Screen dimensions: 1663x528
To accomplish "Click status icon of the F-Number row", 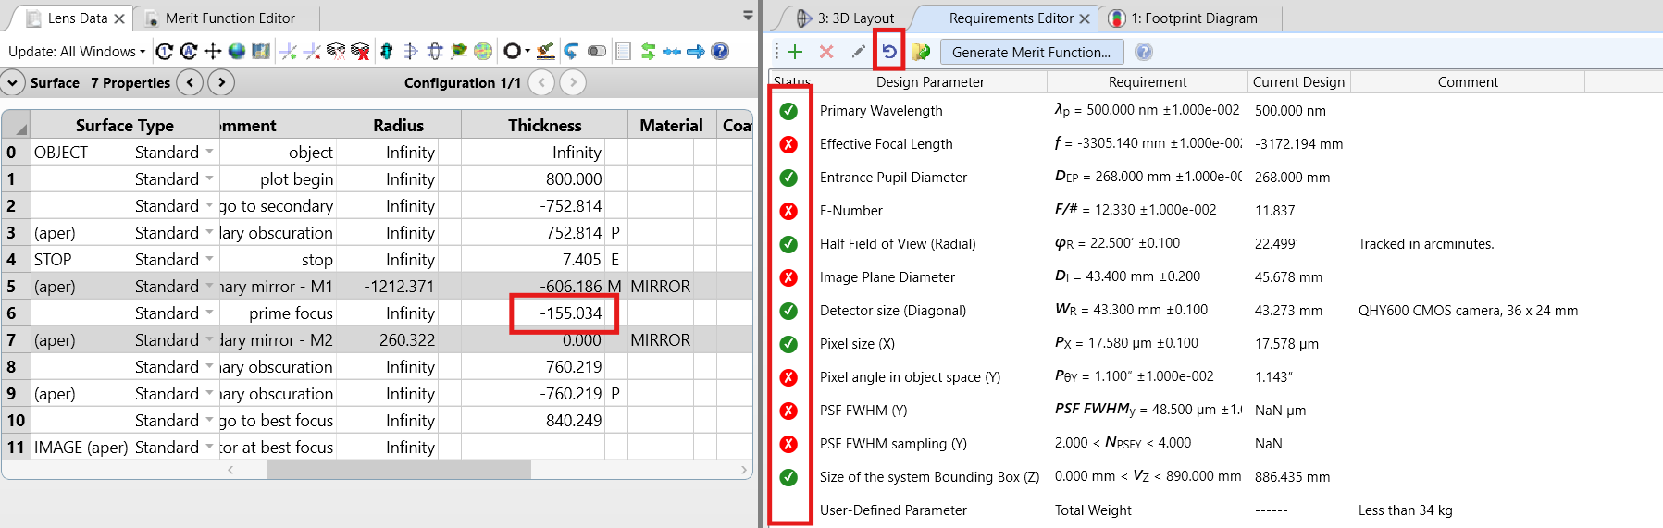I will pos(788,211).
